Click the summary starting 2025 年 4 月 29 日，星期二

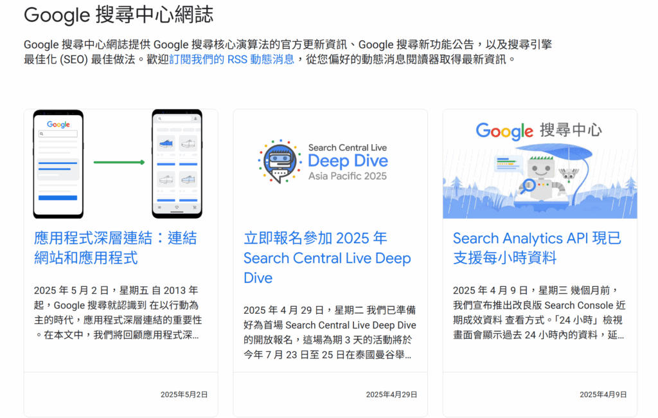330,332
